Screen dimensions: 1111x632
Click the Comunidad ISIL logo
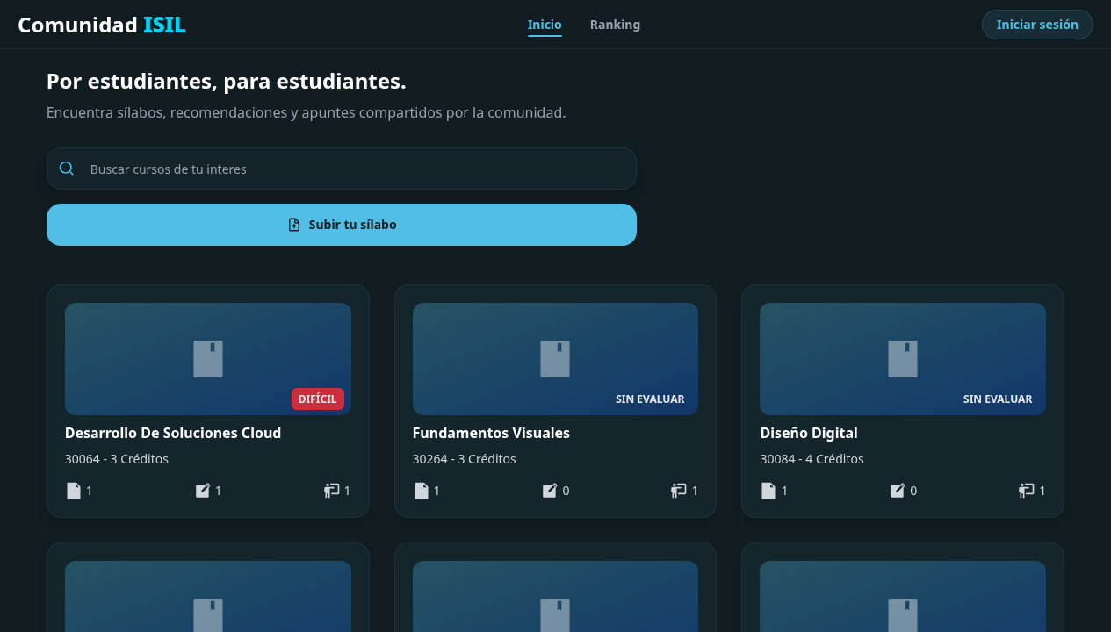click(102, 25)
